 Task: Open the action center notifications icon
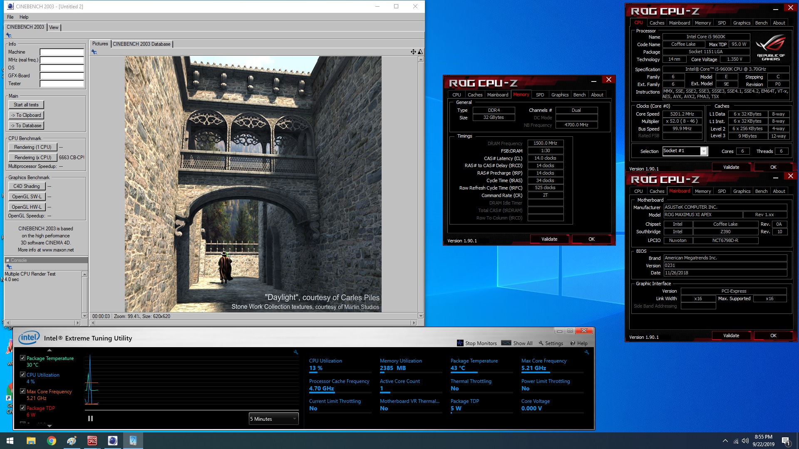click(x=786, y=441)
